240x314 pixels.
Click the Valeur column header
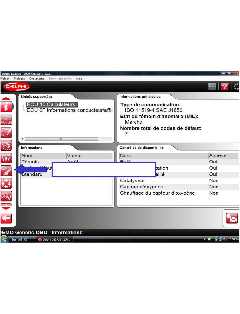tap(89, 155)
